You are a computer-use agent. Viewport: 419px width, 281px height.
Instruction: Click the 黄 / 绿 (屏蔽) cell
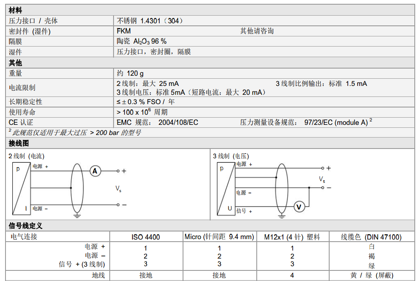[x=372, y=275]
